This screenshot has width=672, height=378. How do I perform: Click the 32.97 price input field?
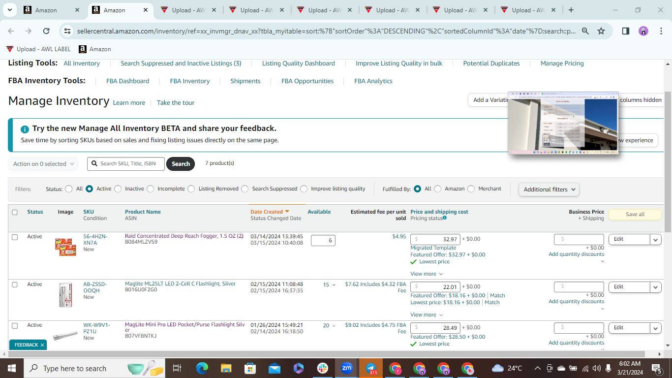click(x=435, y=239)
